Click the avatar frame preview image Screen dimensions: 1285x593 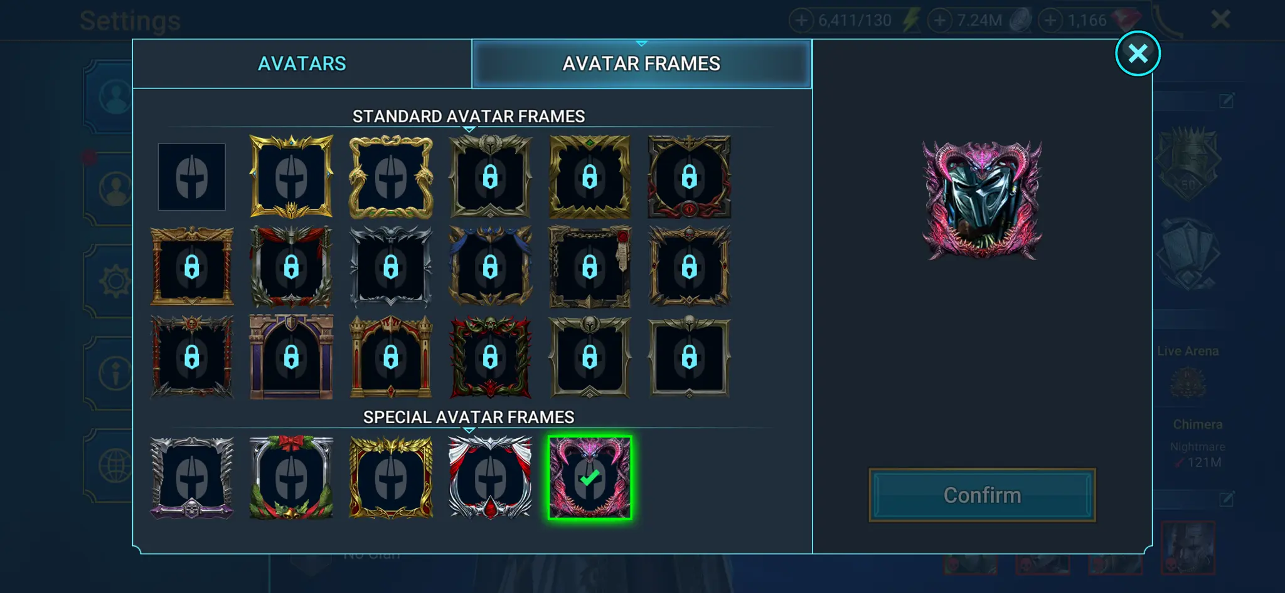(x=982, y=201)
